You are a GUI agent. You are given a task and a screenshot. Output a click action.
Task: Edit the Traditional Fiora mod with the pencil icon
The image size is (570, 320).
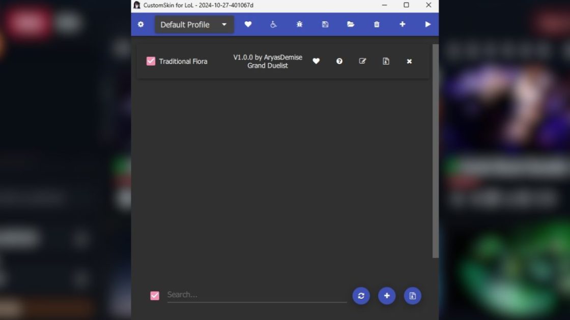pos(362,61)
